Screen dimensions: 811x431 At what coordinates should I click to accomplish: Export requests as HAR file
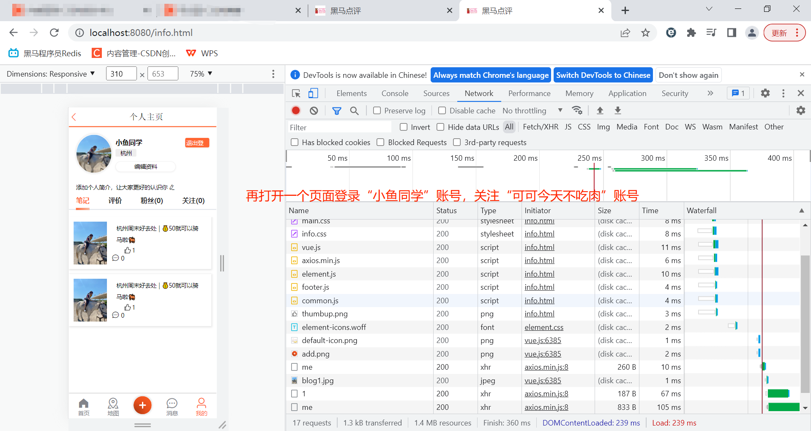click(617, 110)
